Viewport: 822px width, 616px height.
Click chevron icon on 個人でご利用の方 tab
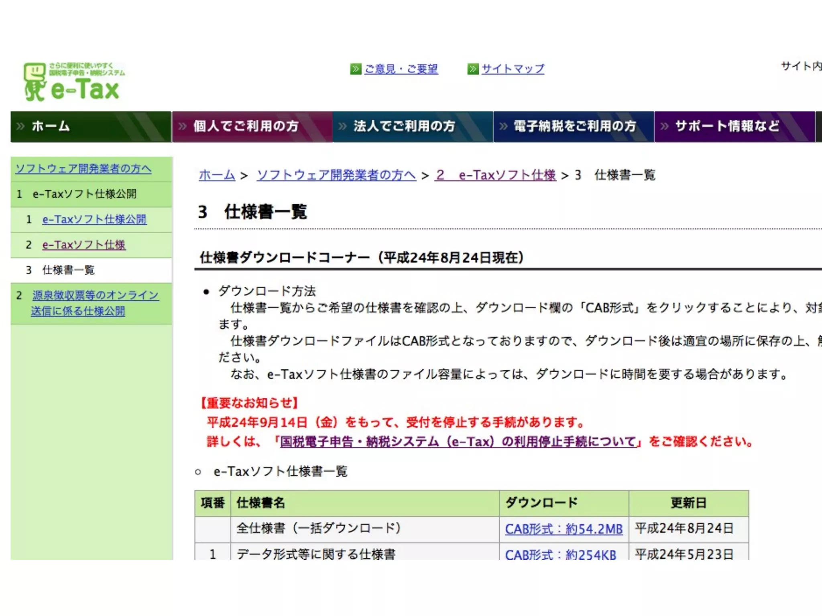(x=183, y=126)
